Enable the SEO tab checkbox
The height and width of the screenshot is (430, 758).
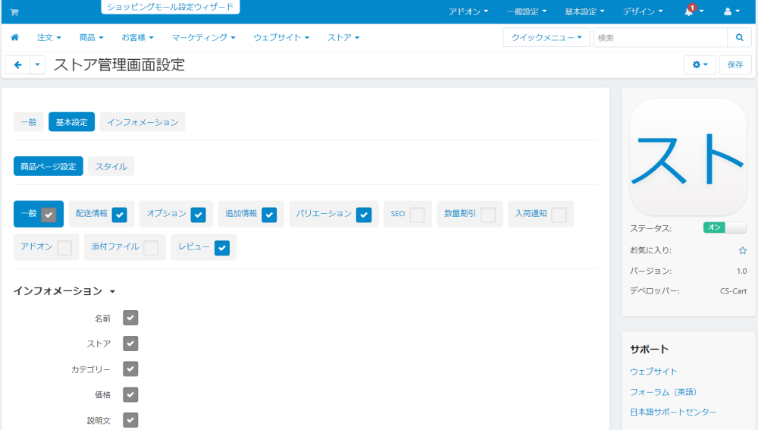pos(417,215)
